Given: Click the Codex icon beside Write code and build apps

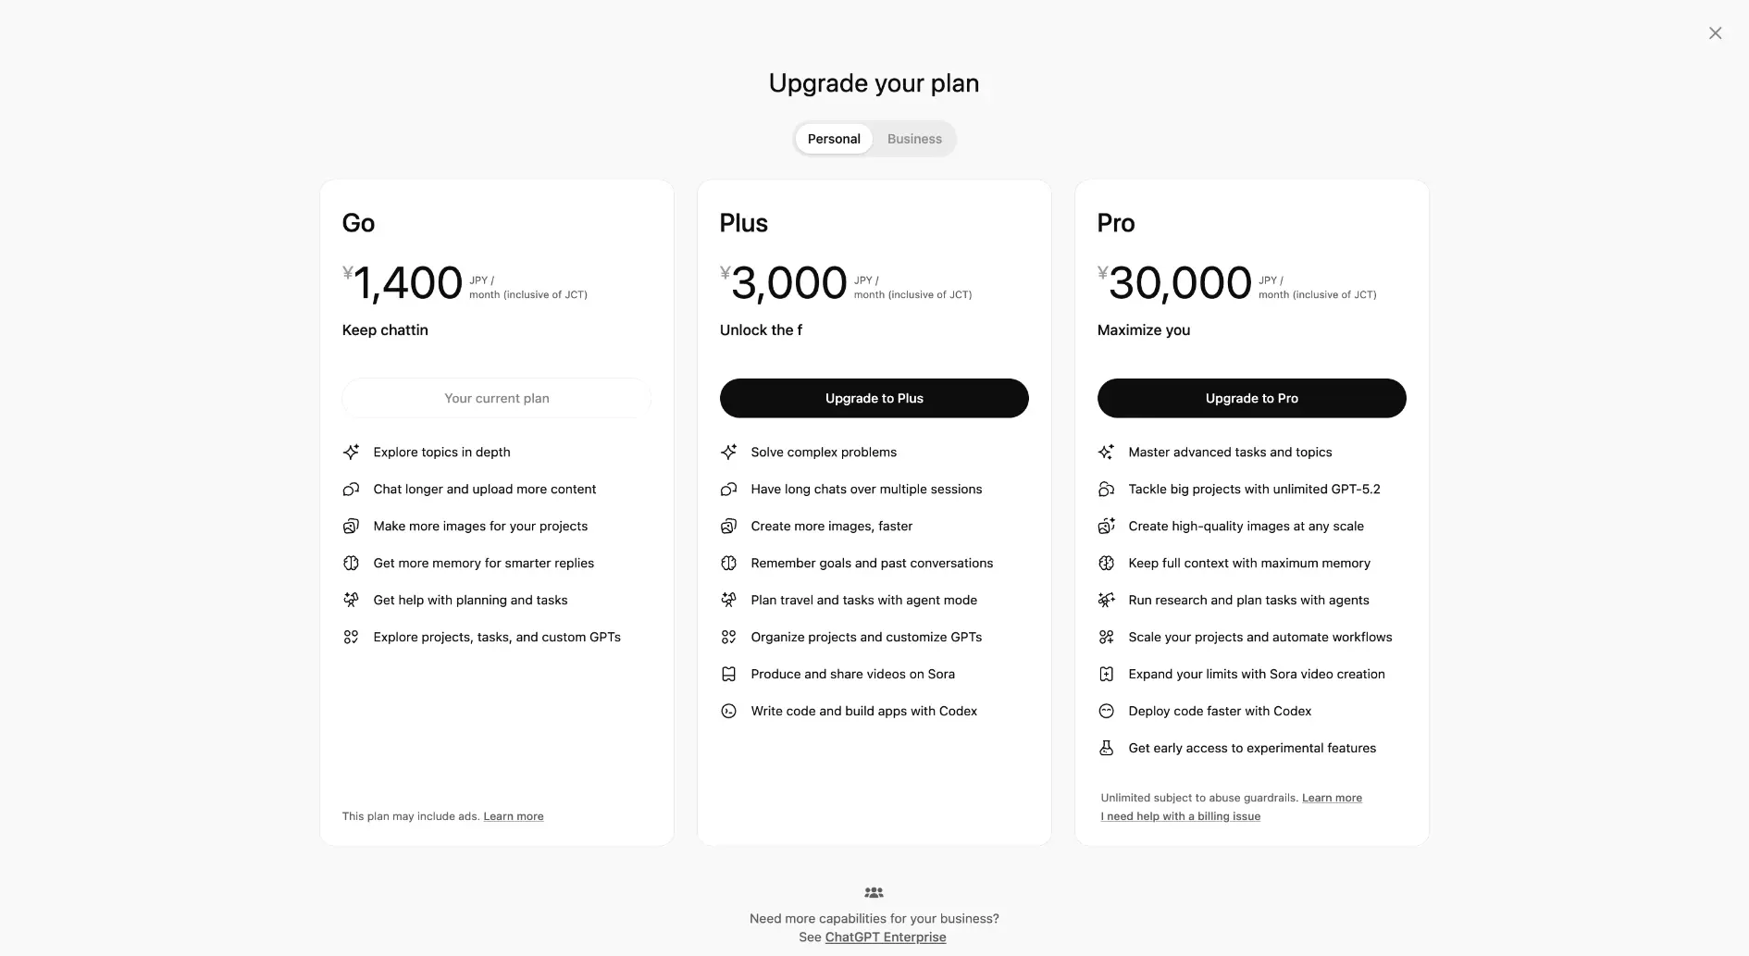Looking at the screenshot, I should click(x=728, y=711).
